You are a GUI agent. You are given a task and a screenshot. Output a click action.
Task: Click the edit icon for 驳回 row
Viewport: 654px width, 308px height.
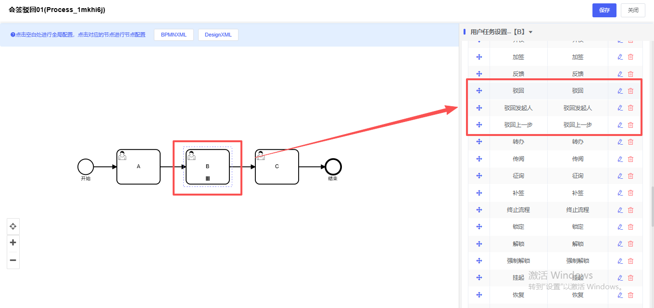click(x=620, y=91)
